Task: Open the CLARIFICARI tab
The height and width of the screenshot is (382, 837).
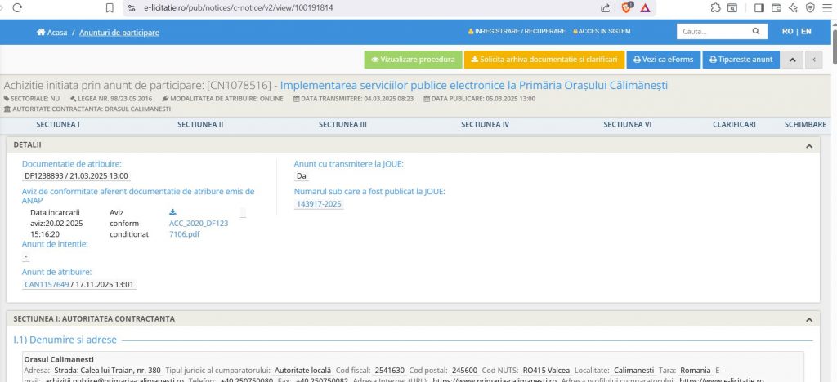Action: [x=734, y=125]
